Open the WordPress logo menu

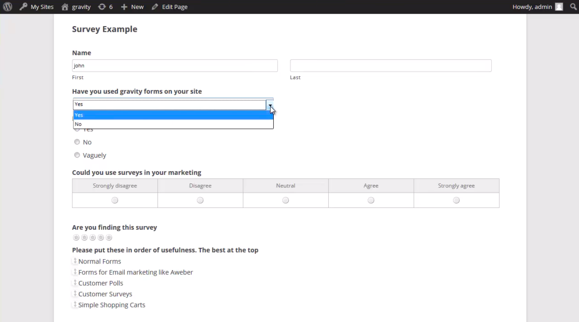click(x=7, y=7)
